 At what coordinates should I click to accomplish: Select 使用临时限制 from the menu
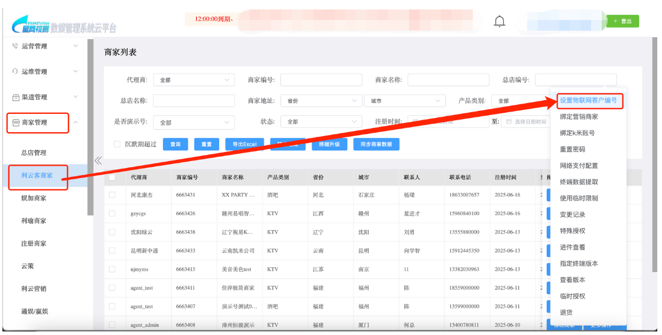coord(579,198)
